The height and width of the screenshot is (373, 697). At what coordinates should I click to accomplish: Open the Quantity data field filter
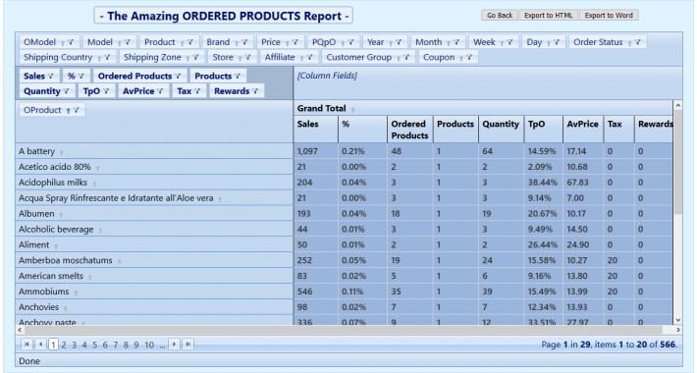pyautogui.click(x=66, y=91)
